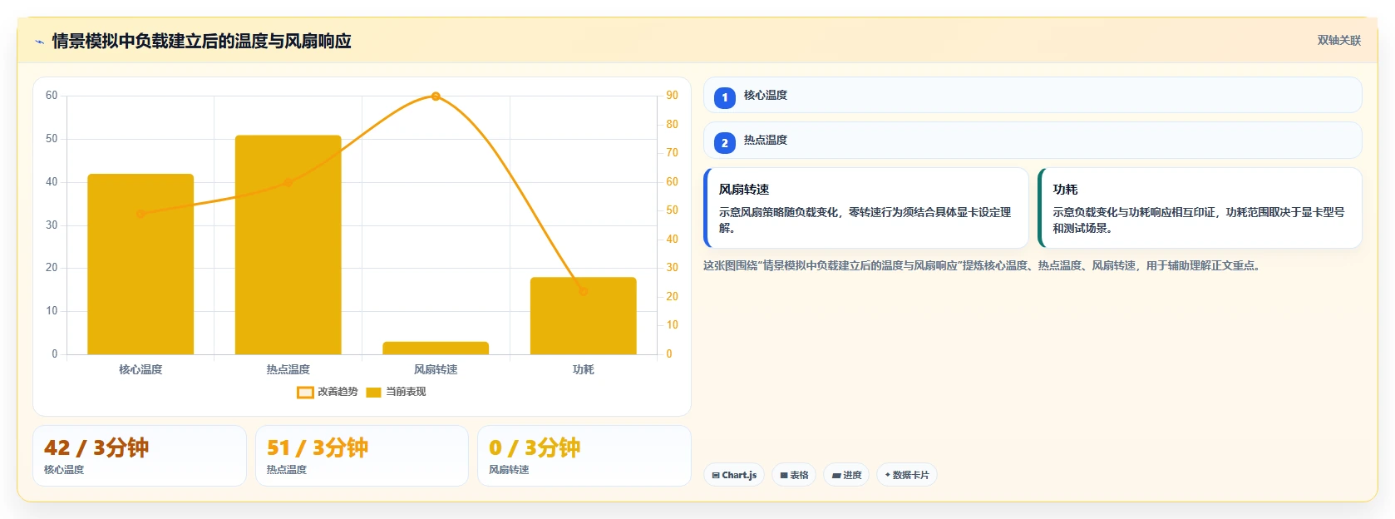Click the 0 / 3分钟 stat card
This screenshot has width=1395, height=519.
point(584,456)
